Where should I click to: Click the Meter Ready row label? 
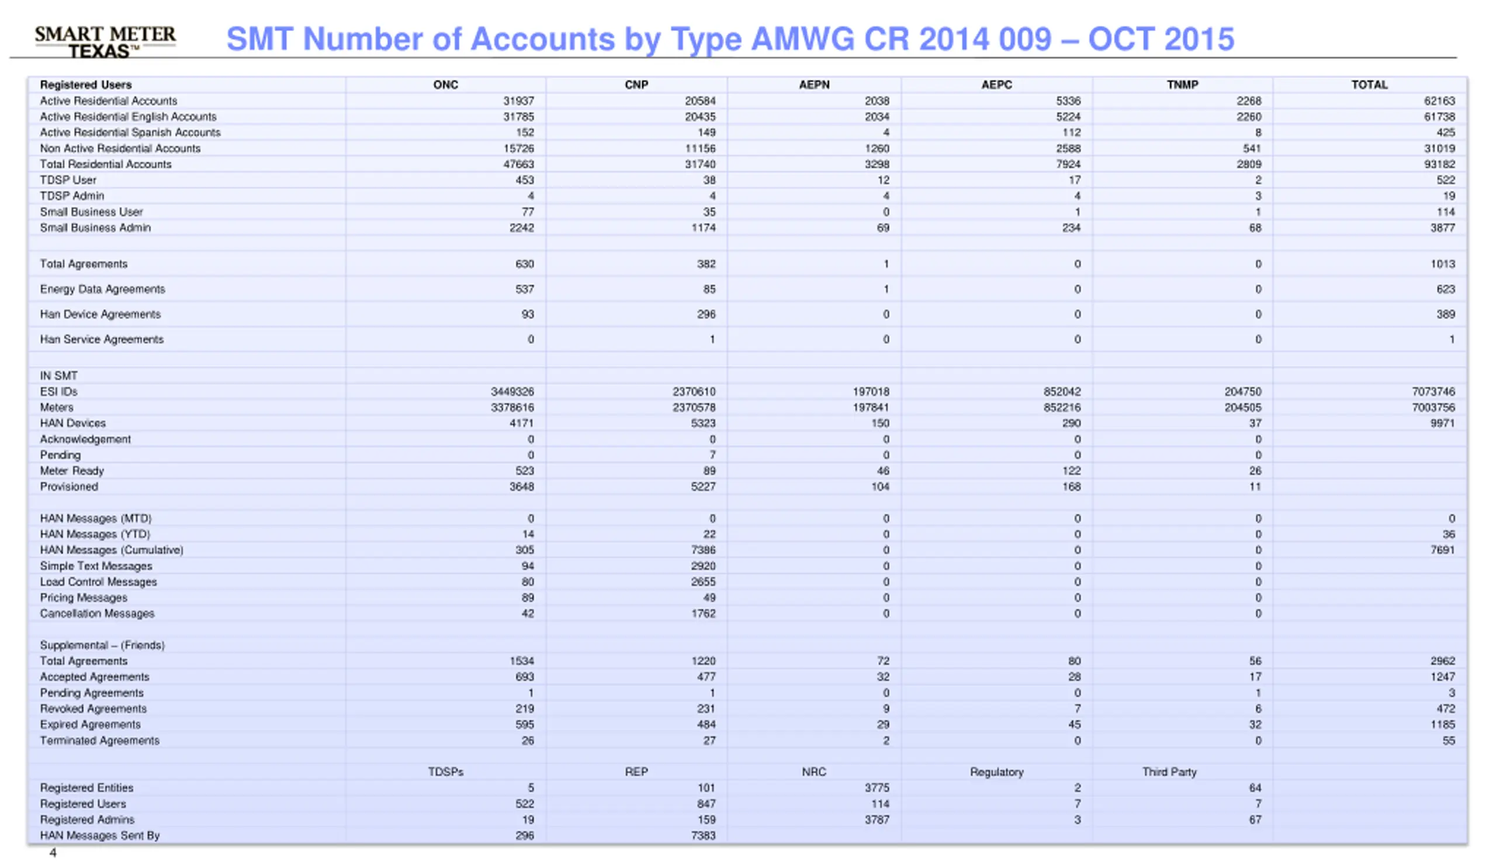pyautogui.click(x=72, y=471)
